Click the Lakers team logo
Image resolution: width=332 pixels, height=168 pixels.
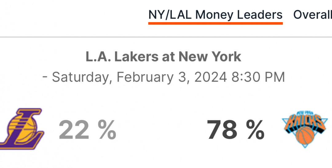coord(21,129)
